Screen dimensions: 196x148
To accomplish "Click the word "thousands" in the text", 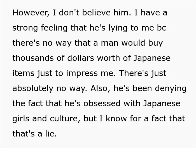I will (33, 58).
